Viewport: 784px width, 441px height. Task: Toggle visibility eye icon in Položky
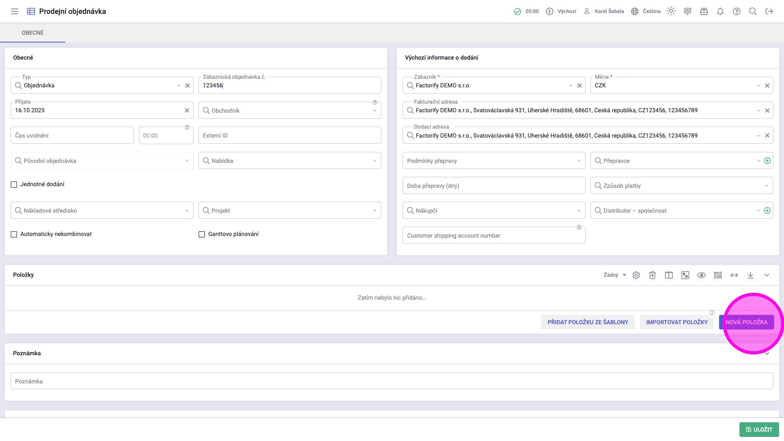pos(702,275)
